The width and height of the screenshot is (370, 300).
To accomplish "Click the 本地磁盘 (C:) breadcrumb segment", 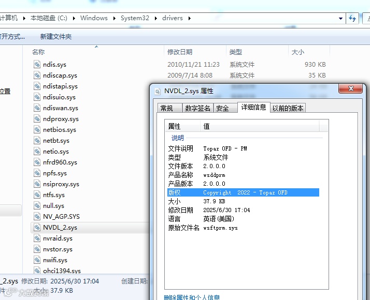I will 49,18.
